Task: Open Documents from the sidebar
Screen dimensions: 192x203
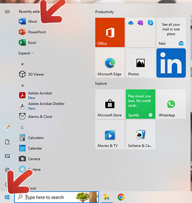Action: [7, 142]
